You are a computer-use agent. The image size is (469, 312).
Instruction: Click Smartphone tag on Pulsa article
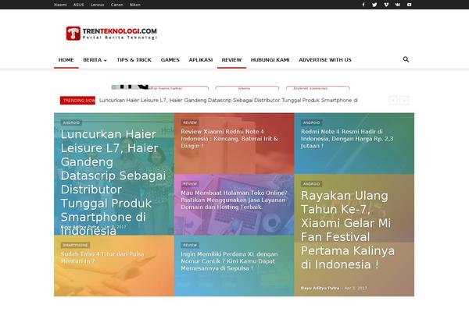[75, 245]
